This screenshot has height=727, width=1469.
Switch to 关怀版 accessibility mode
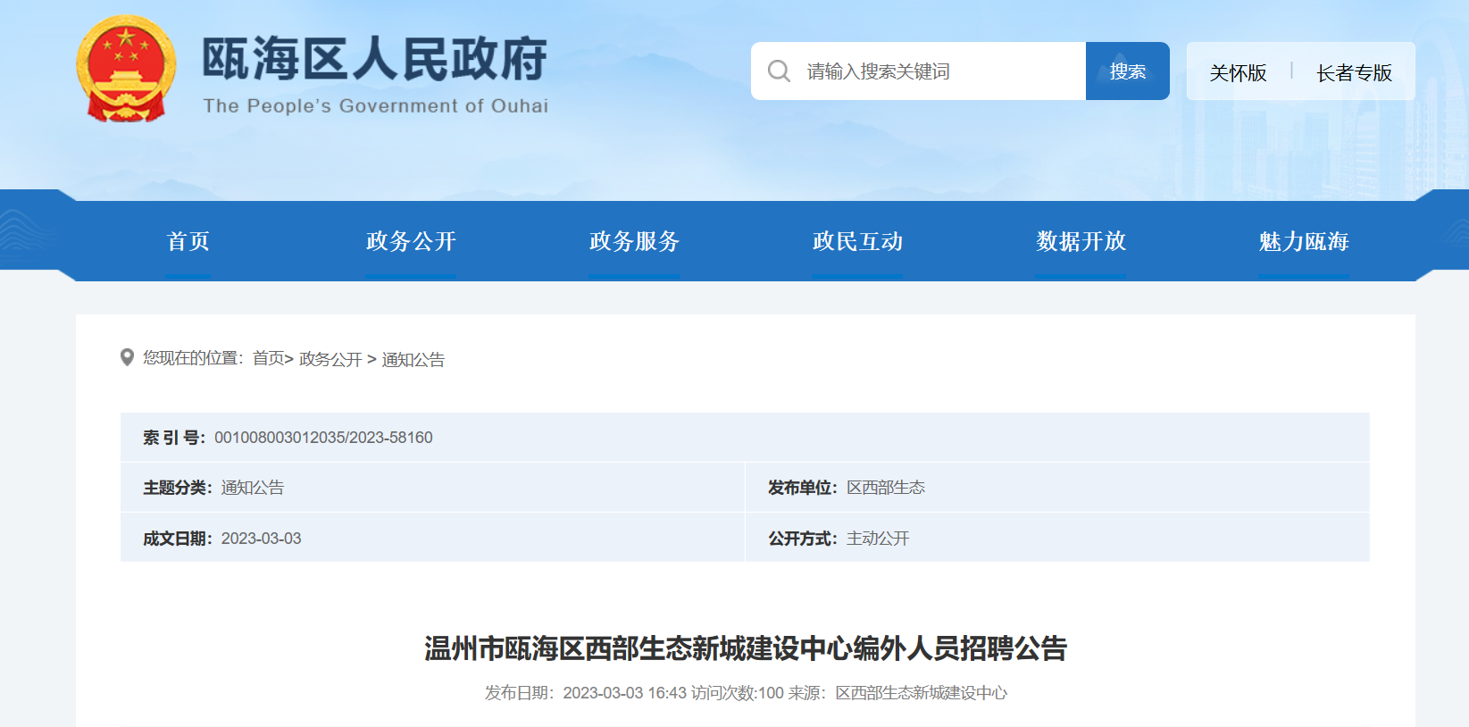1238,72
